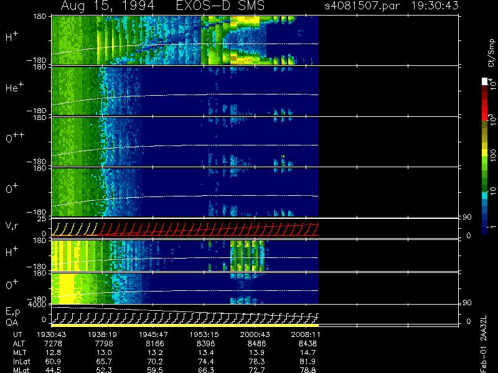Click the file name 's4081507.par'
The width and height of the screenshot is (498, 373).
point(362,6)
